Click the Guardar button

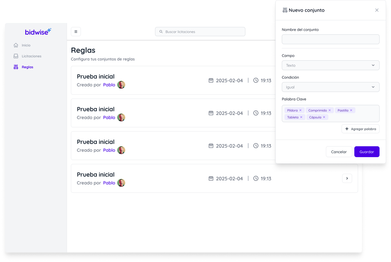[x=367, y=152]
